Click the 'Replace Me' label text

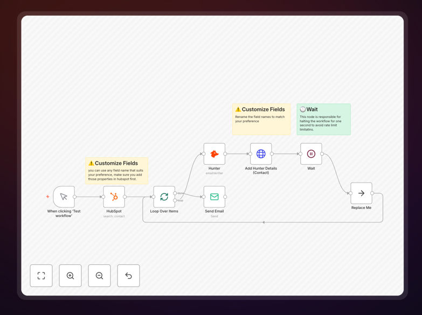pos(362,208)
